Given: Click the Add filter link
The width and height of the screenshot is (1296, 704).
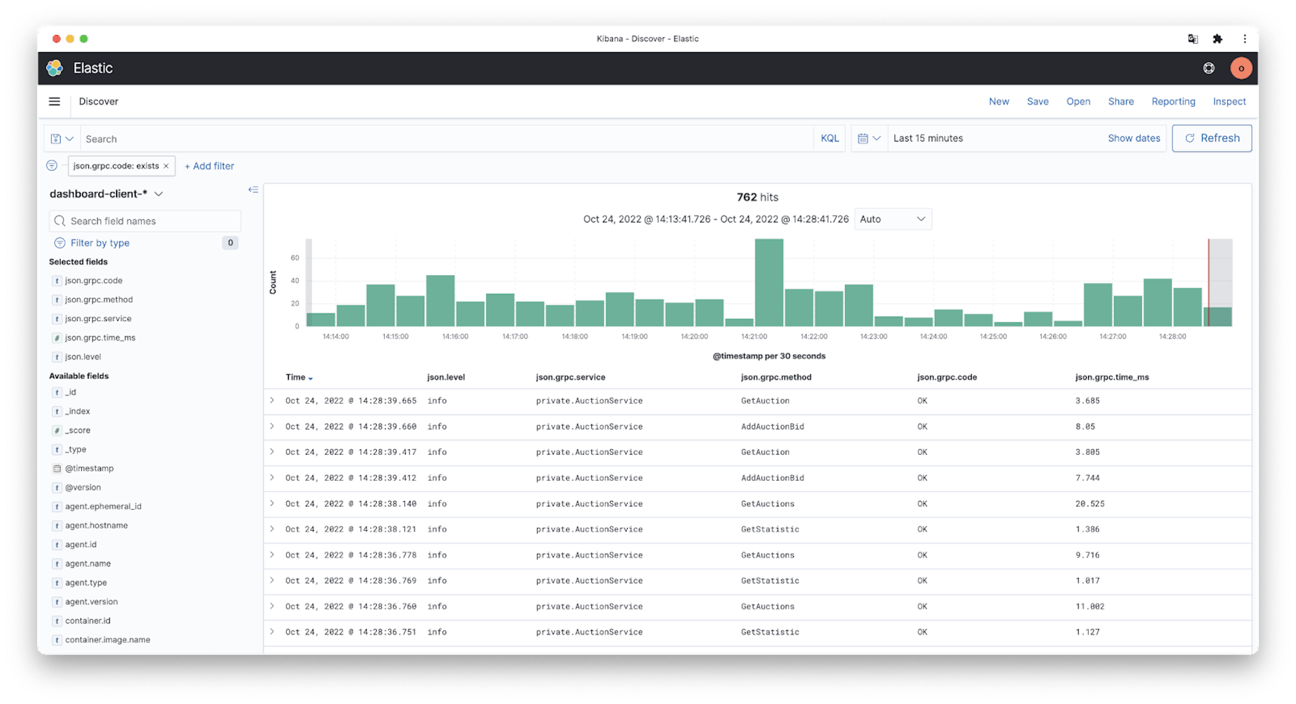Looking at the screenshot, I should click(x=209, y=166).
